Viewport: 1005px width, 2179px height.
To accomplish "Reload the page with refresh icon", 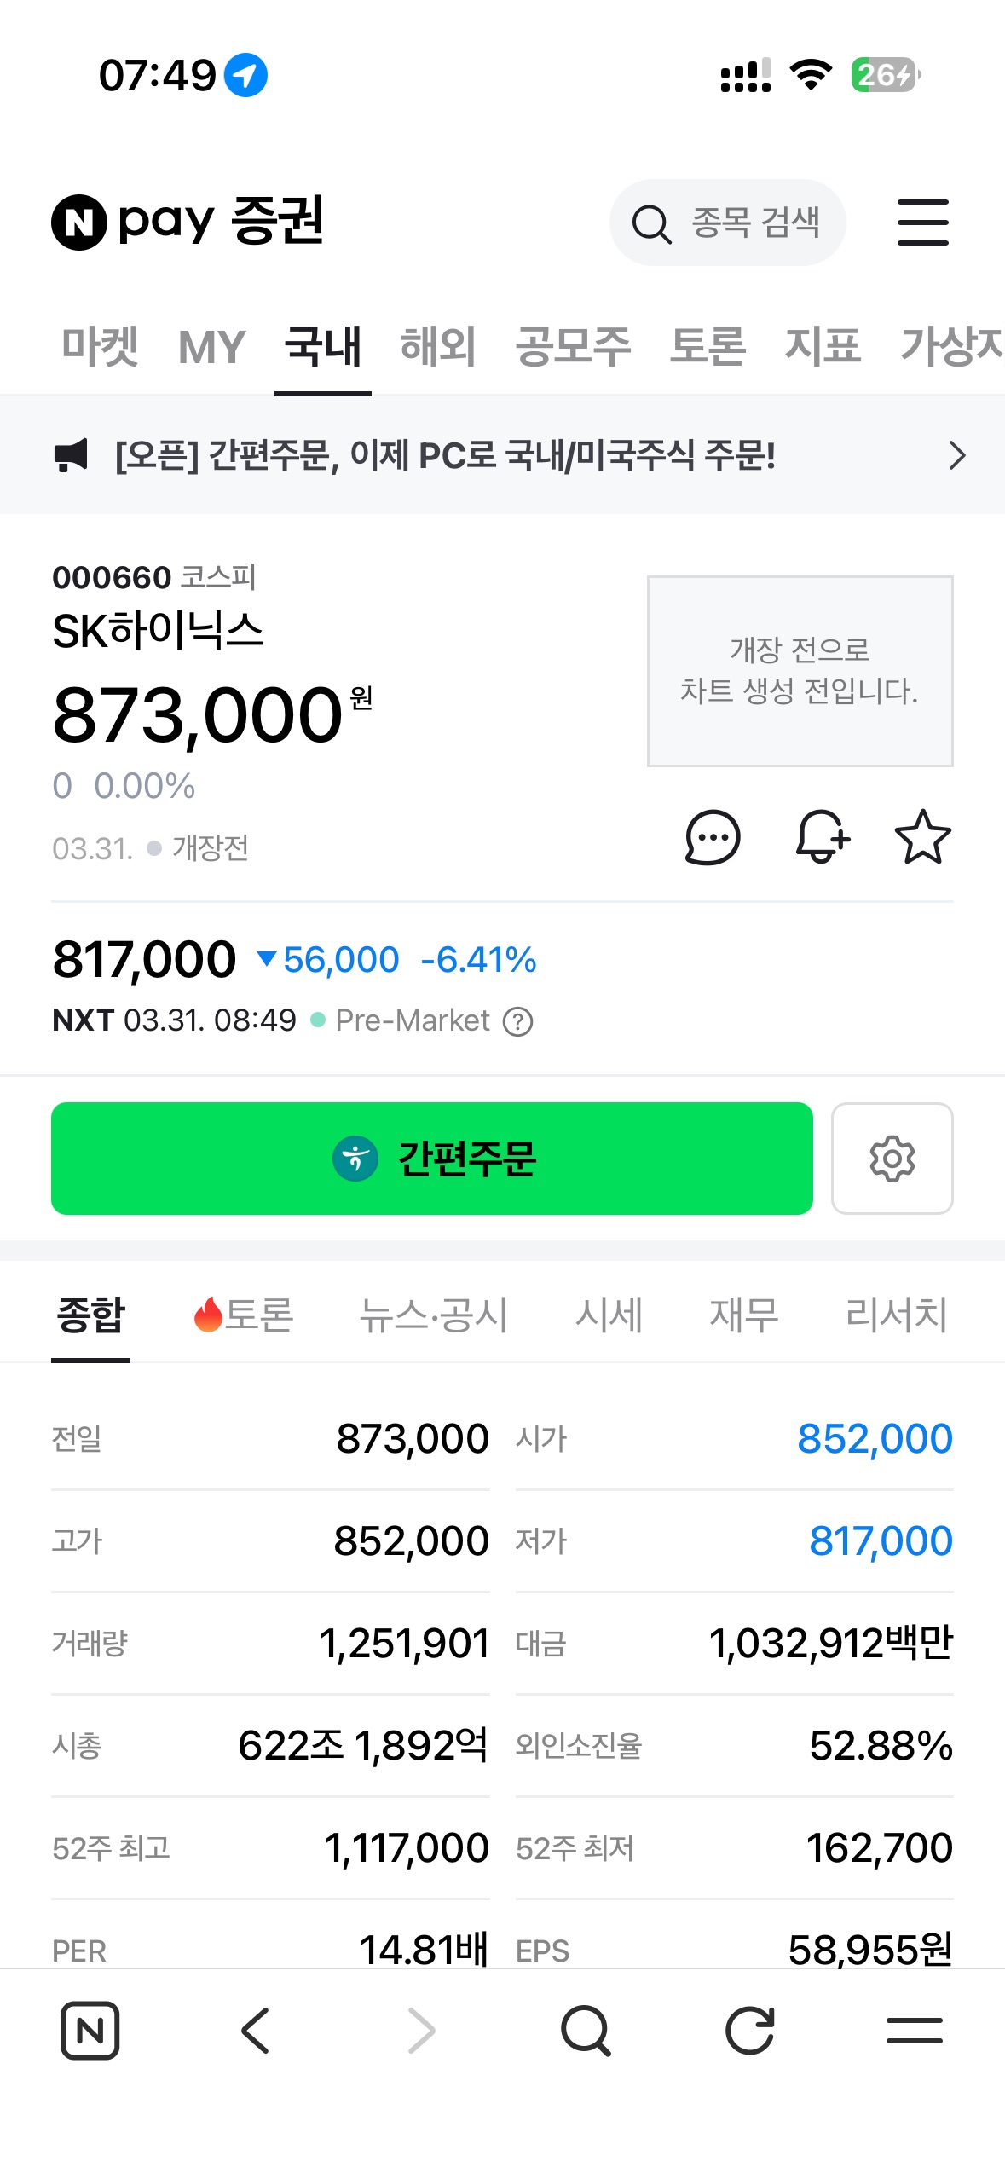I will coord(750,2031).
